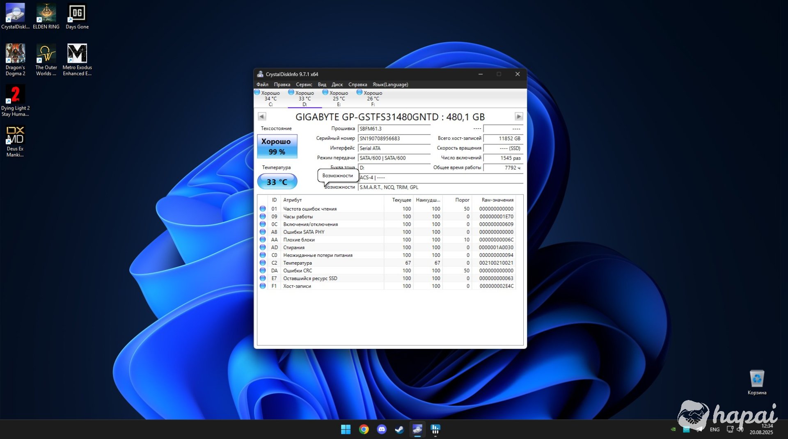
Task: Expand the Язык(Language) menu
Action: tap(390, 85)
